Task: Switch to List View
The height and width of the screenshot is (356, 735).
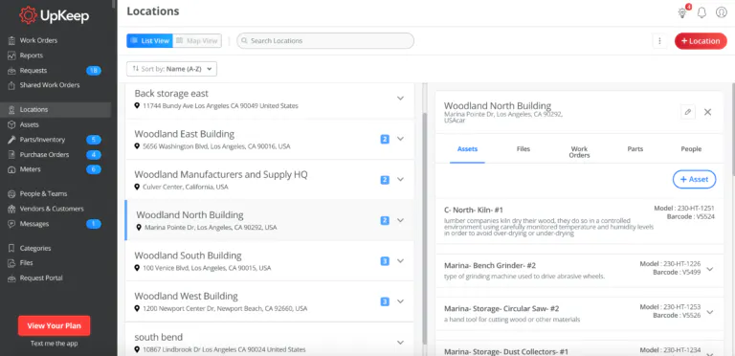Action: point(149,41)
